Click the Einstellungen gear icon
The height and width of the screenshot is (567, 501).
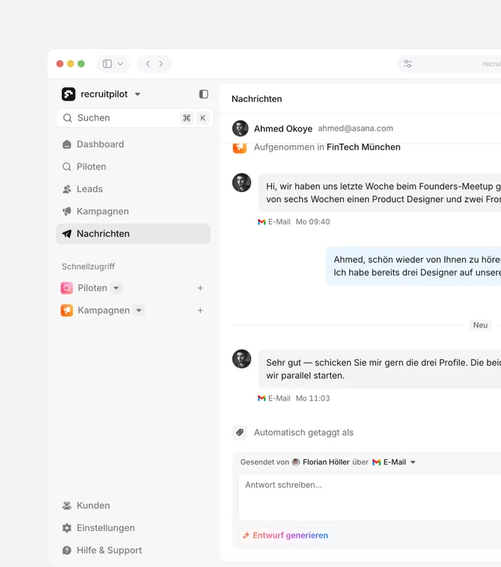(67, 528)
